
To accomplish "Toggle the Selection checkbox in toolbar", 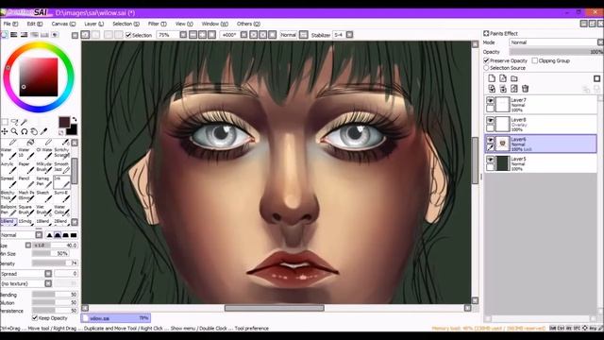I will pos(128,35).
